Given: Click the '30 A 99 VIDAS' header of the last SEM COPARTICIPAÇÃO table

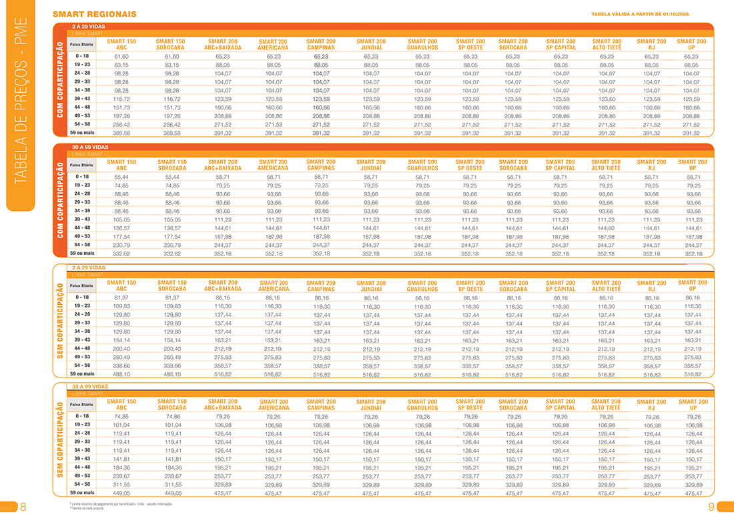Looking at the screenshot, I should 90,386.
